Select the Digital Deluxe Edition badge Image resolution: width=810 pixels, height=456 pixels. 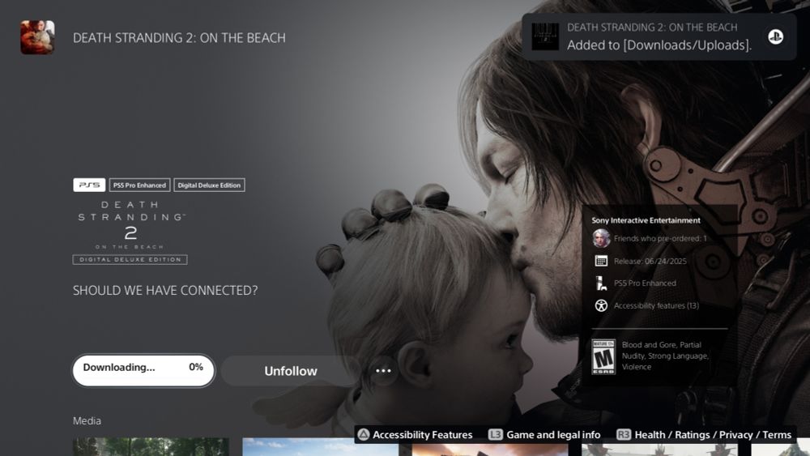209,185
